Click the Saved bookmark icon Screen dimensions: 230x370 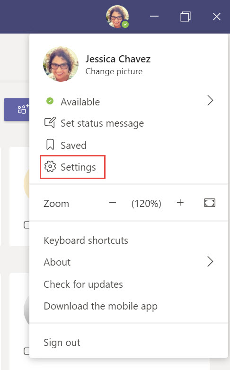point(50,145)
